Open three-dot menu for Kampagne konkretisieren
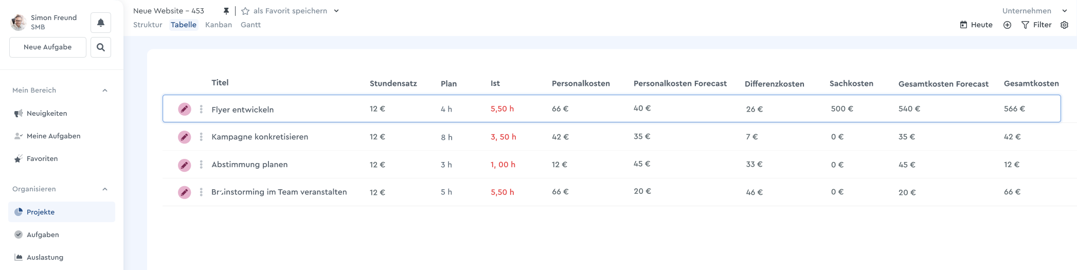The width and height of the screenshot is (1077, 270). 201,137
